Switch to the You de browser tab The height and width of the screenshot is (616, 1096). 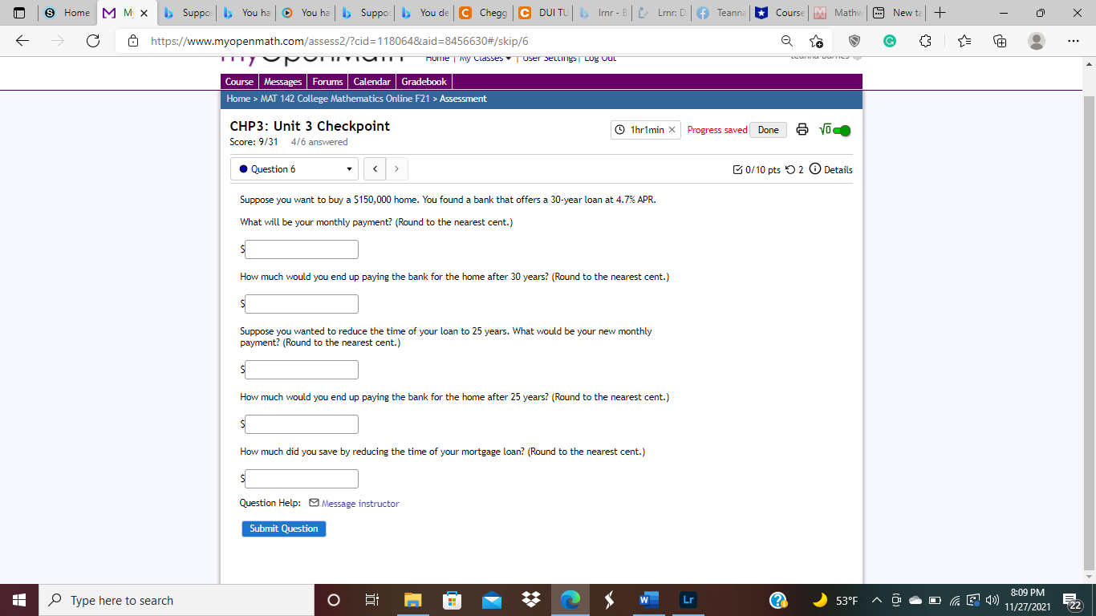point(424,13)
